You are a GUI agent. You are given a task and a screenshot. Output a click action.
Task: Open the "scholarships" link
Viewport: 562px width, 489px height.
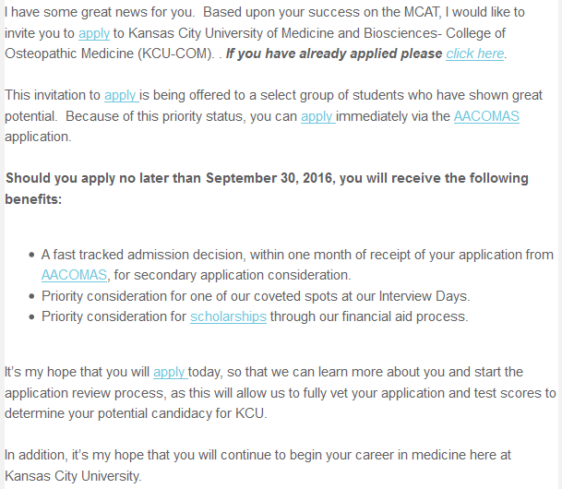[228, 316]
